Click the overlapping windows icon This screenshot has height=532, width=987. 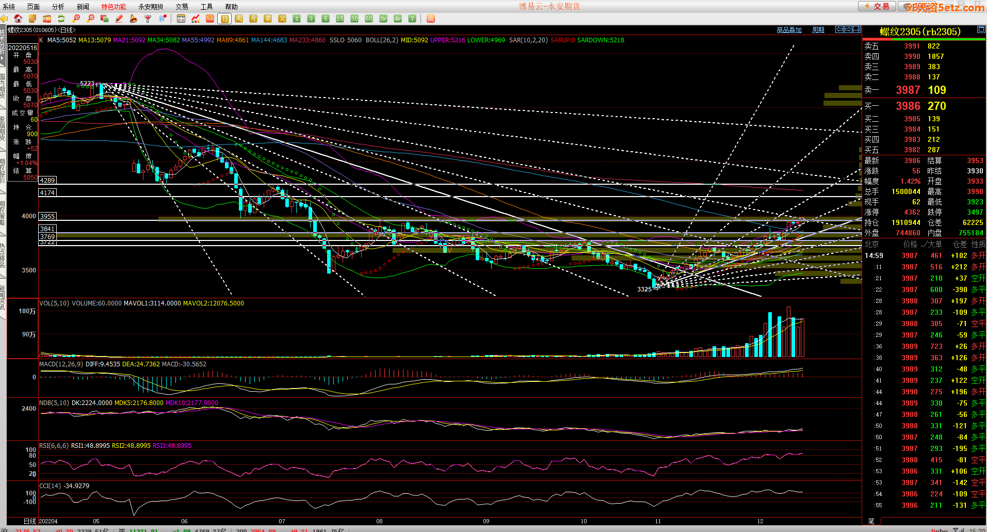(105, 19)
